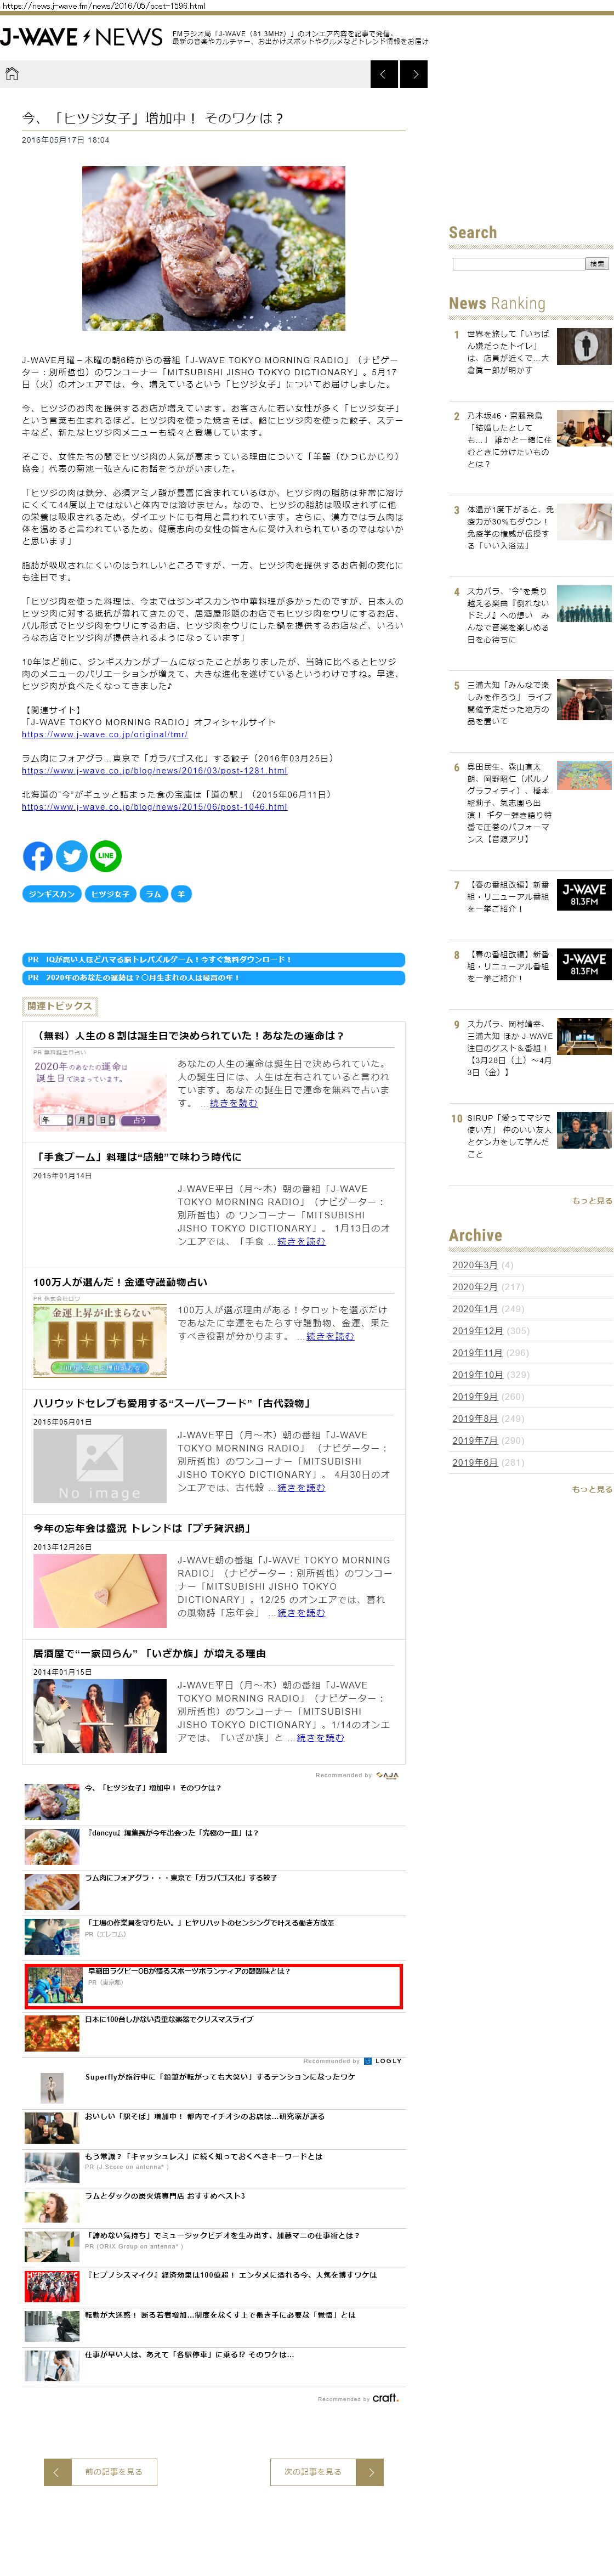Click the search input field
Image resolution: width=614 pixels, height=2576 pixels.
pos(518,264)
